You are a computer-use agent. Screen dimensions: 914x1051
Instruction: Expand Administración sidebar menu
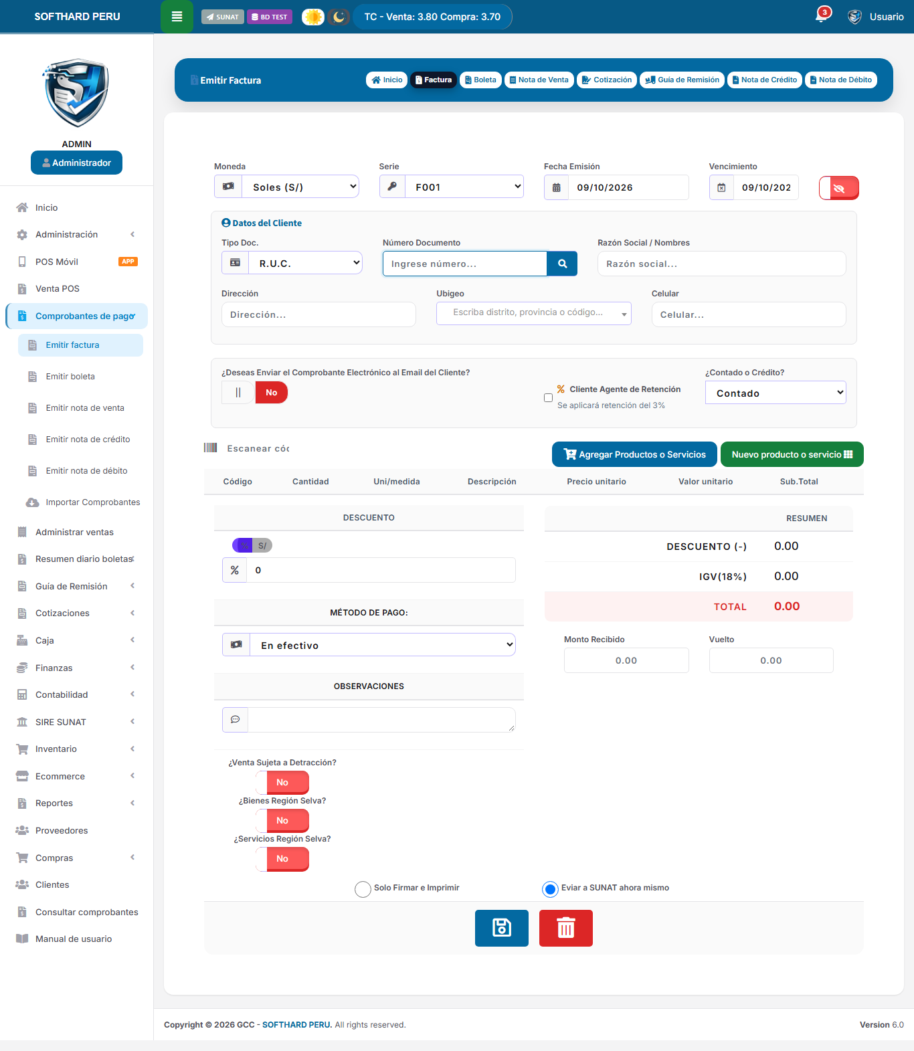(77, 234)
